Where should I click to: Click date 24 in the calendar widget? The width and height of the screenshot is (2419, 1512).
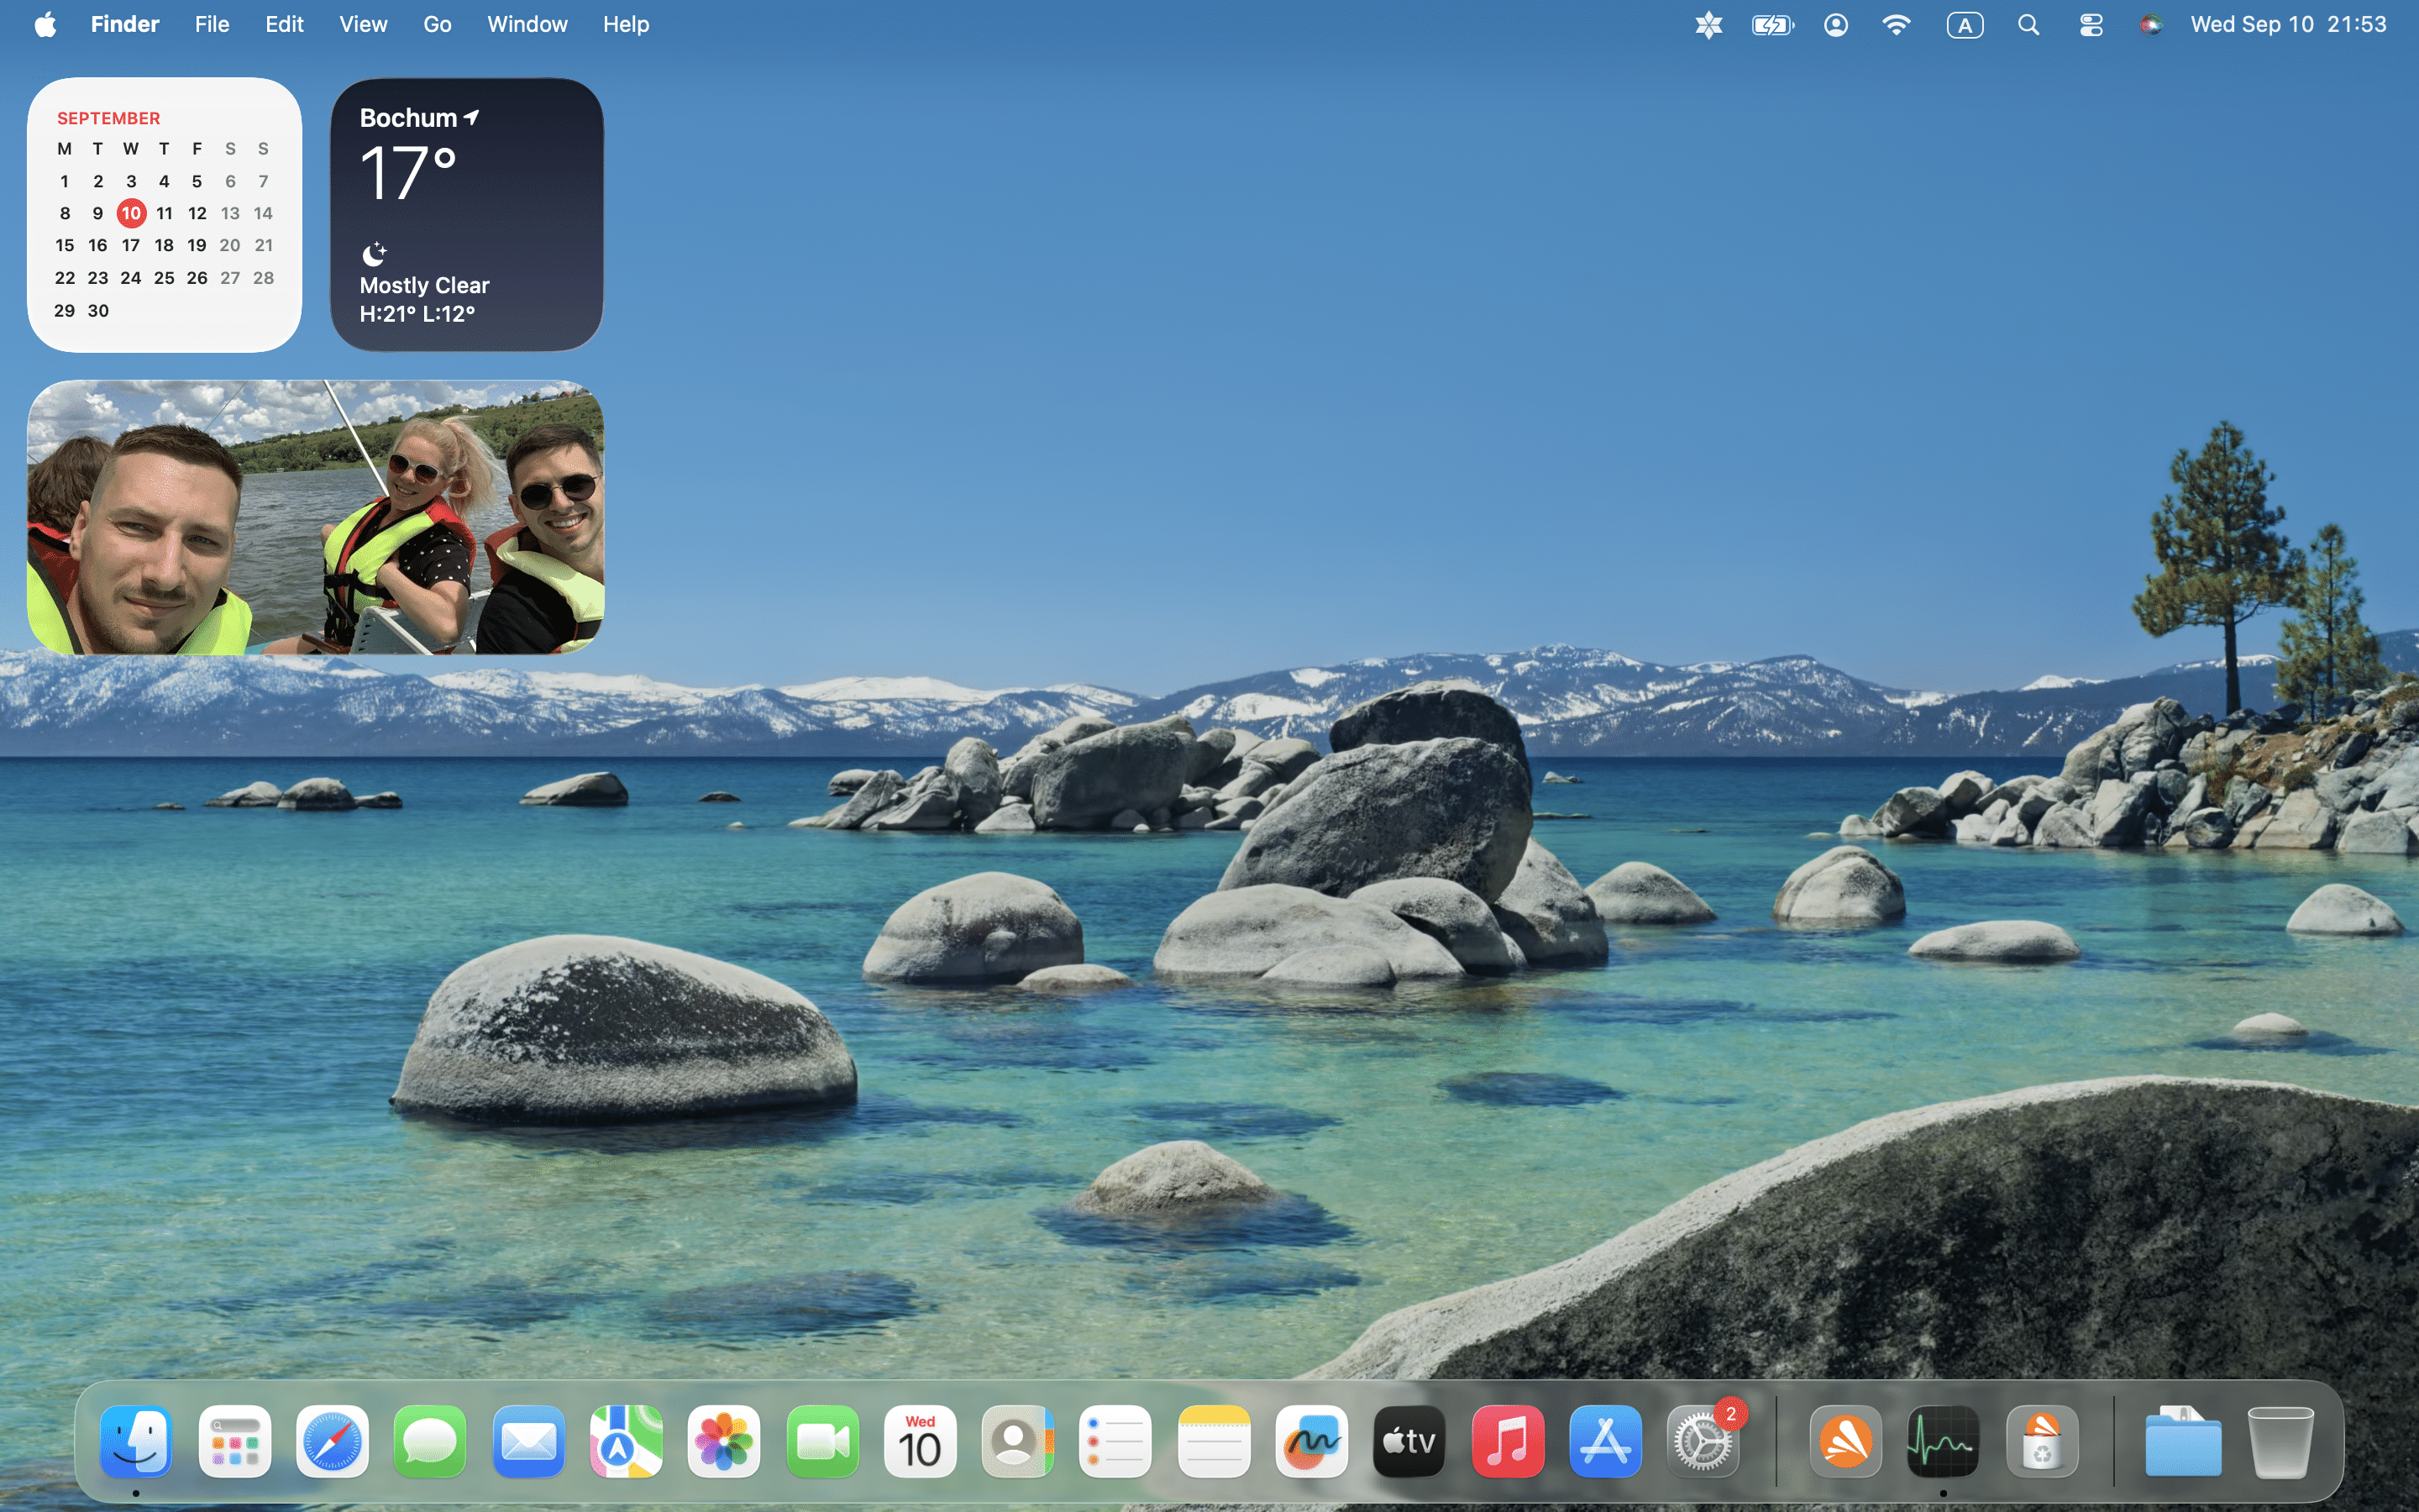[x=131, y=278]
